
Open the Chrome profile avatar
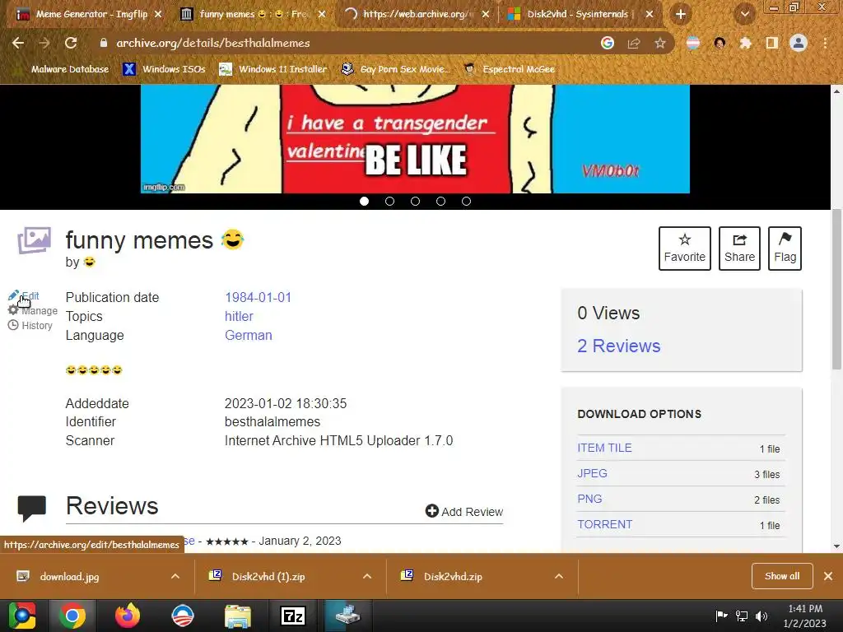click(x=799, y=43)
